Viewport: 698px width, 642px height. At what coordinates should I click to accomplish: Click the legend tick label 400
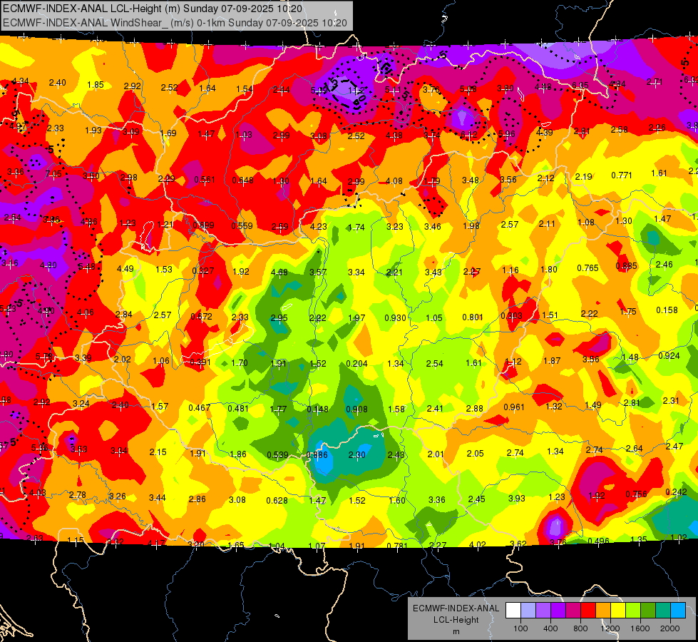550,628
